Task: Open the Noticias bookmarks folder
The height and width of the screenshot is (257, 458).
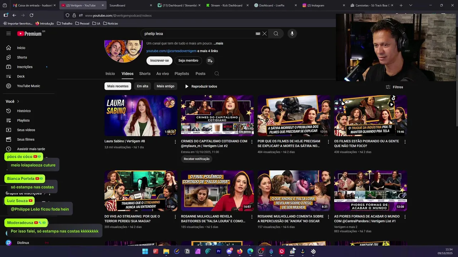Action: tap(111, 24)
